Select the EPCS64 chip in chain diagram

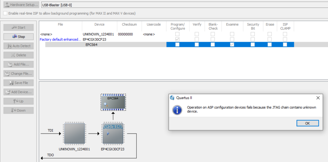click(113, 102)
